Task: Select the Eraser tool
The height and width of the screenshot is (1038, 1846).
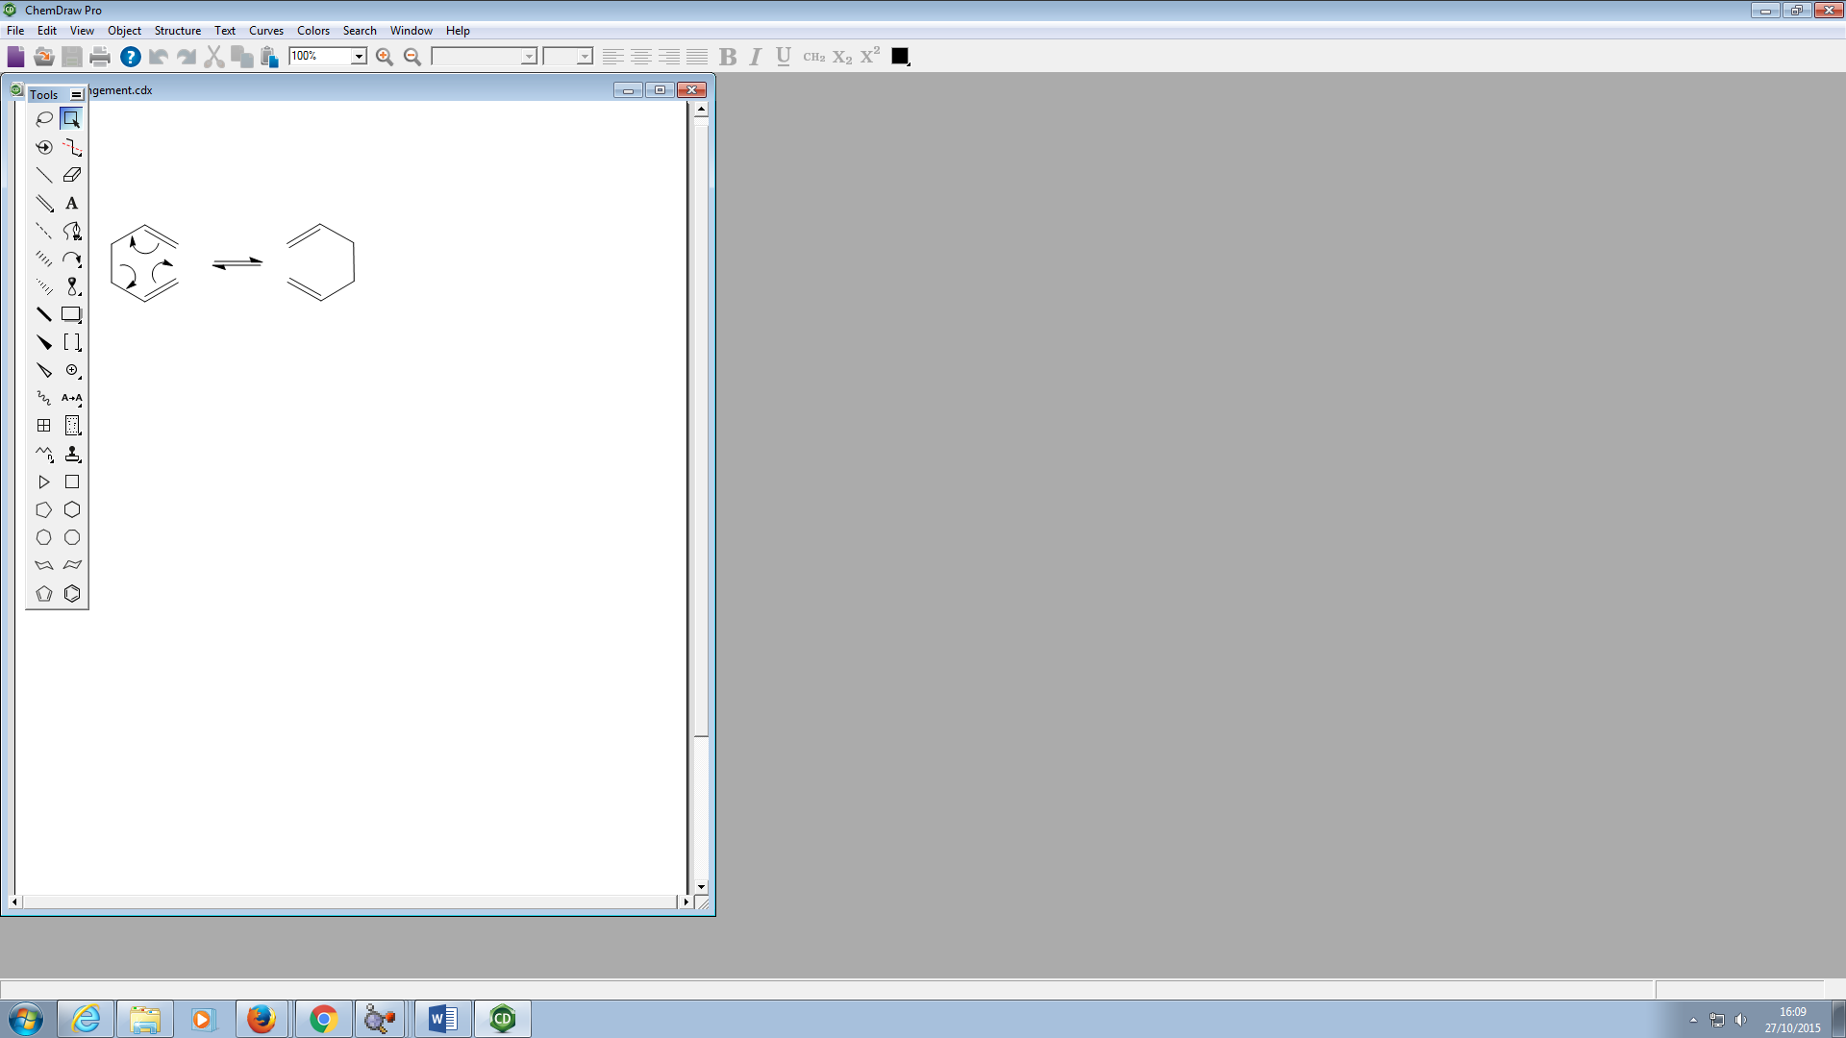Action: tap(72, 175)
